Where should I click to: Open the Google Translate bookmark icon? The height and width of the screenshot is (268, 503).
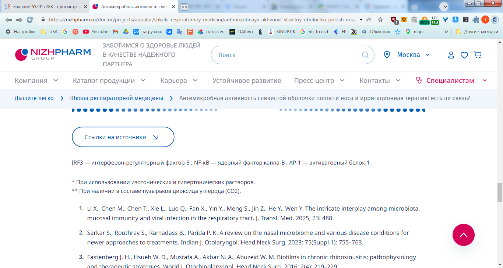[179, 32]
